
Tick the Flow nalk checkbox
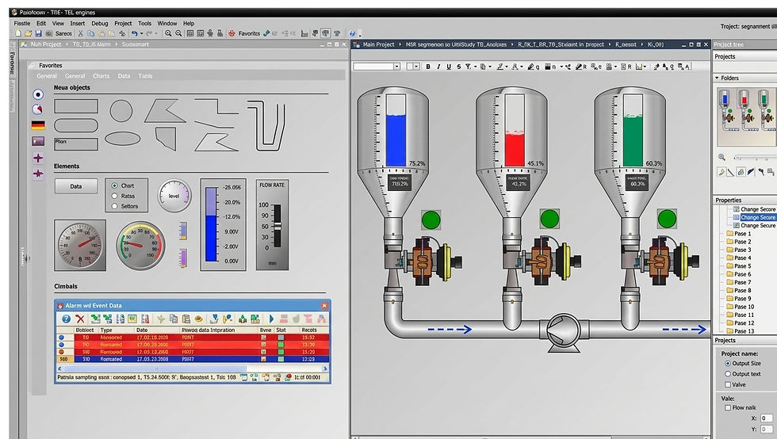(728, 408)
